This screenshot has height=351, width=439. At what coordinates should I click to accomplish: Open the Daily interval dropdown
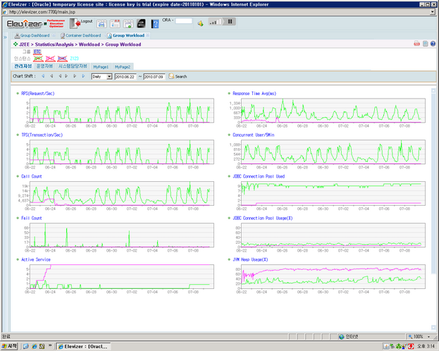click(x=102, y=77)
